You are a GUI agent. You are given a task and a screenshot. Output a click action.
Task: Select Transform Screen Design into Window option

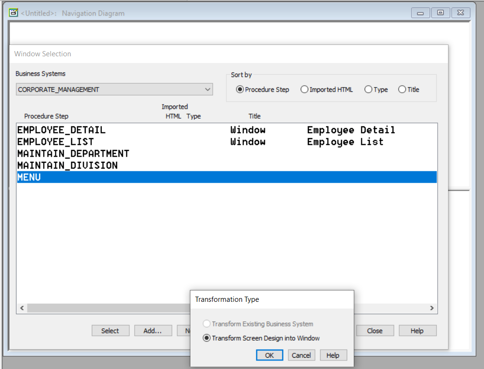click(206, 338)
